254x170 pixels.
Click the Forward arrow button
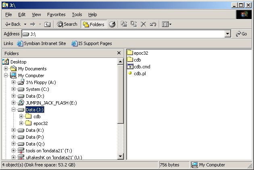pyautogui.click(x=33, y=25)
